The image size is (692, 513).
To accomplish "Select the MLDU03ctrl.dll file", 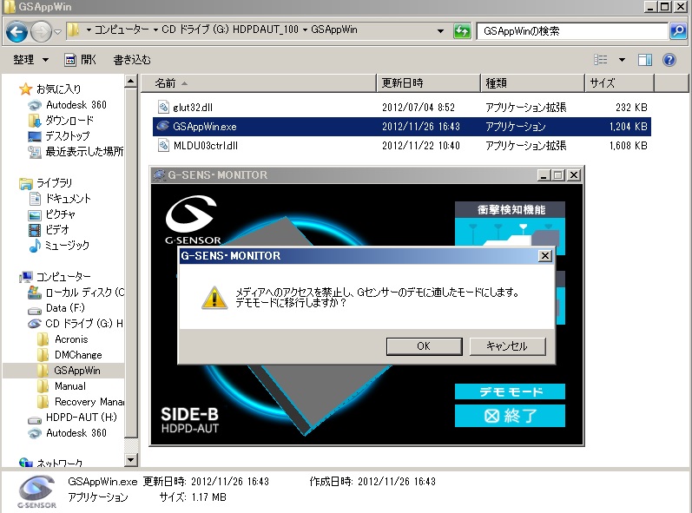I will click(205, 146).
